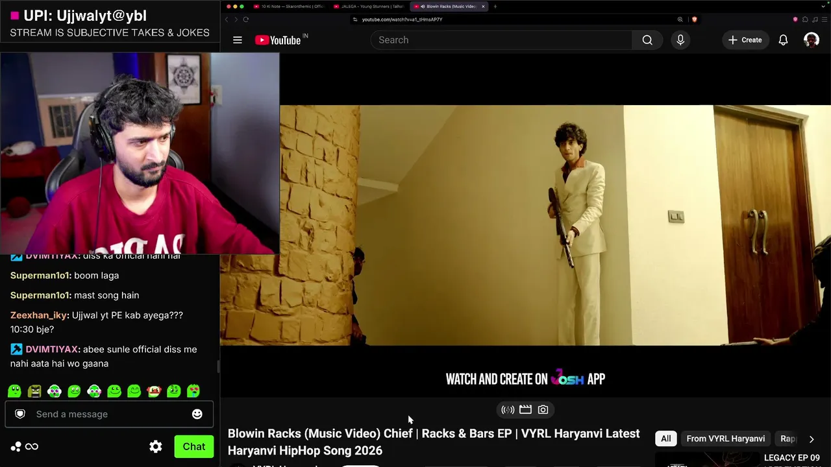831x467 pixels.
Task: Open chat settings gear
Action: [x=156, y=447]
